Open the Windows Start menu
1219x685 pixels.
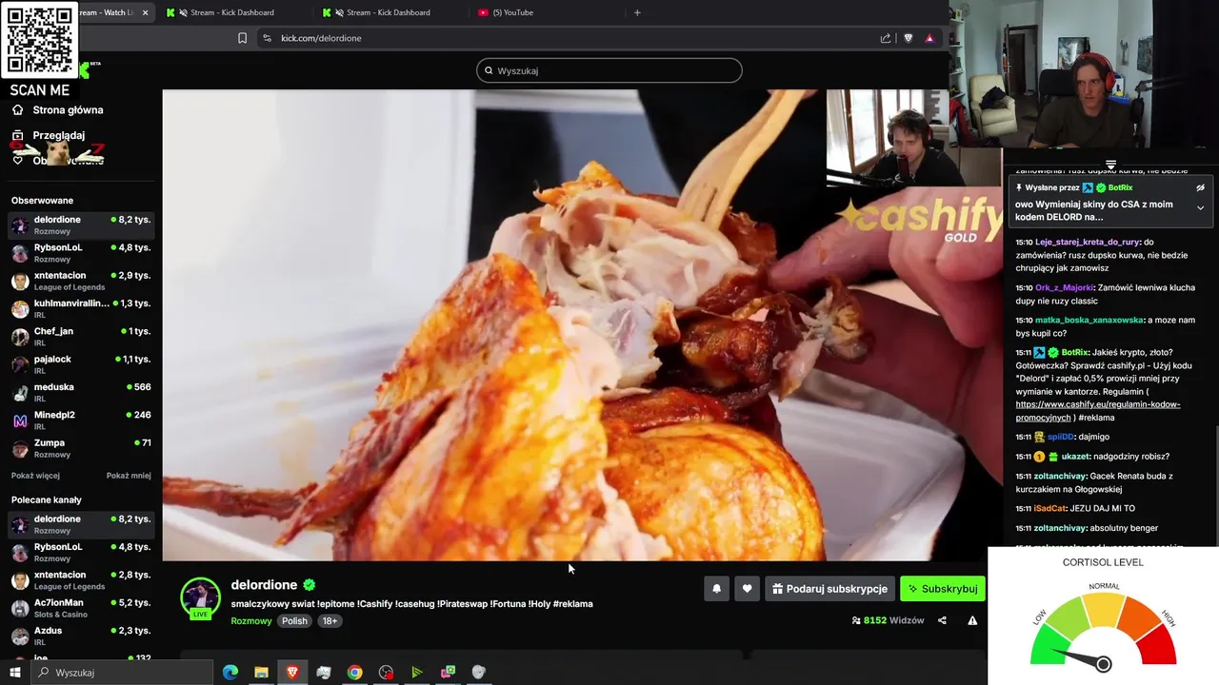coord(14,673)
